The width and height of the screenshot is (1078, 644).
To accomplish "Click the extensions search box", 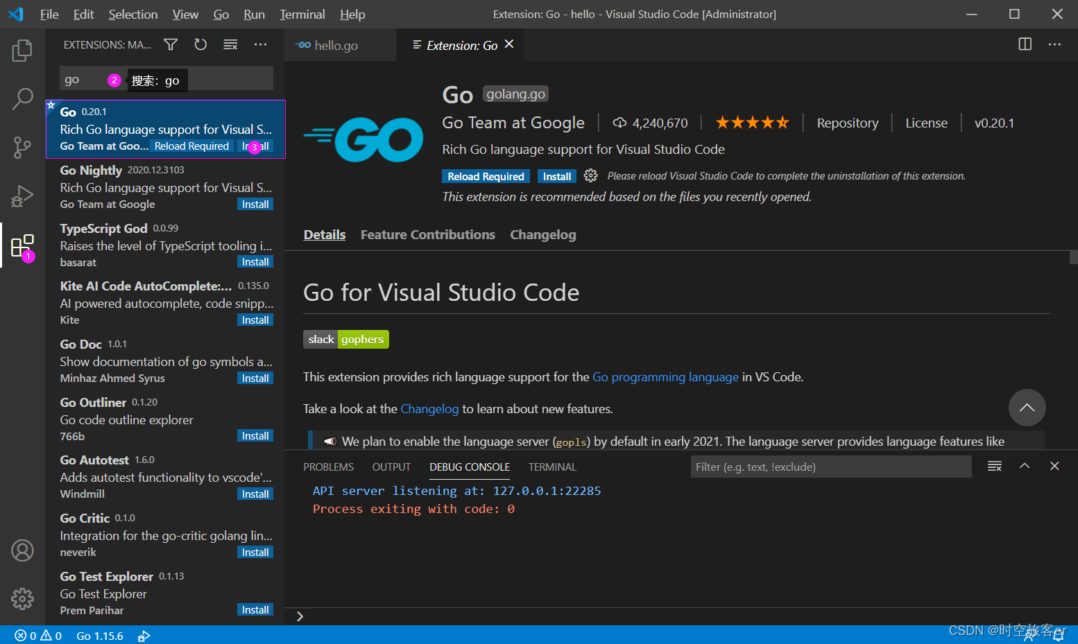I will pos(166,79).
